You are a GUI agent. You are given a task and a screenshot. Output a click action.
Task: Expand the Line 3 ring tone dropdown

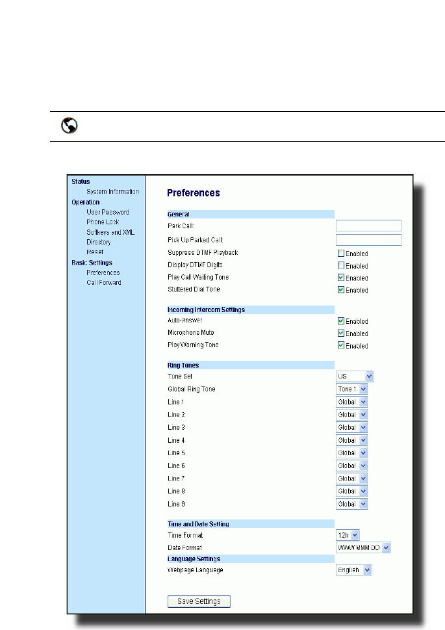pyautogui.click(x=351, y=428)
